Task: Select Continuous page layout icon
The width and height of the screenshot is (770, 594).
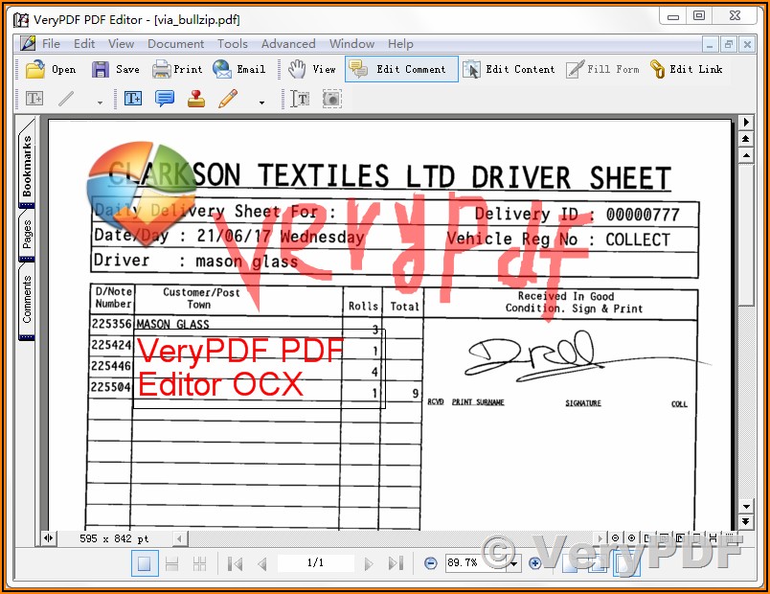Action: (x=171, y=563)
